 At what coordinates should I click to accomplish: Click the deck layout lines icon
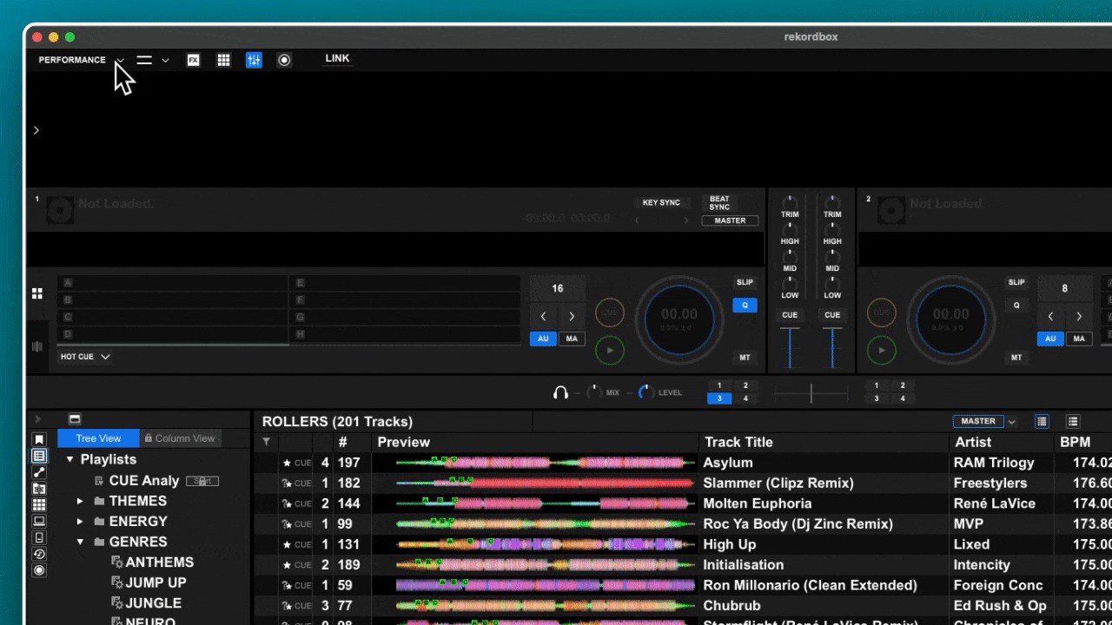[x=144, y=60]
